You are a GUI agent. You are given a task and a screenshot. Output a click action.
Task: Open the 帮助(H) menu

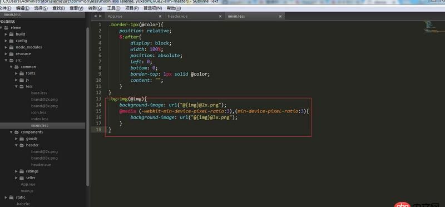(x=174, y=8)
